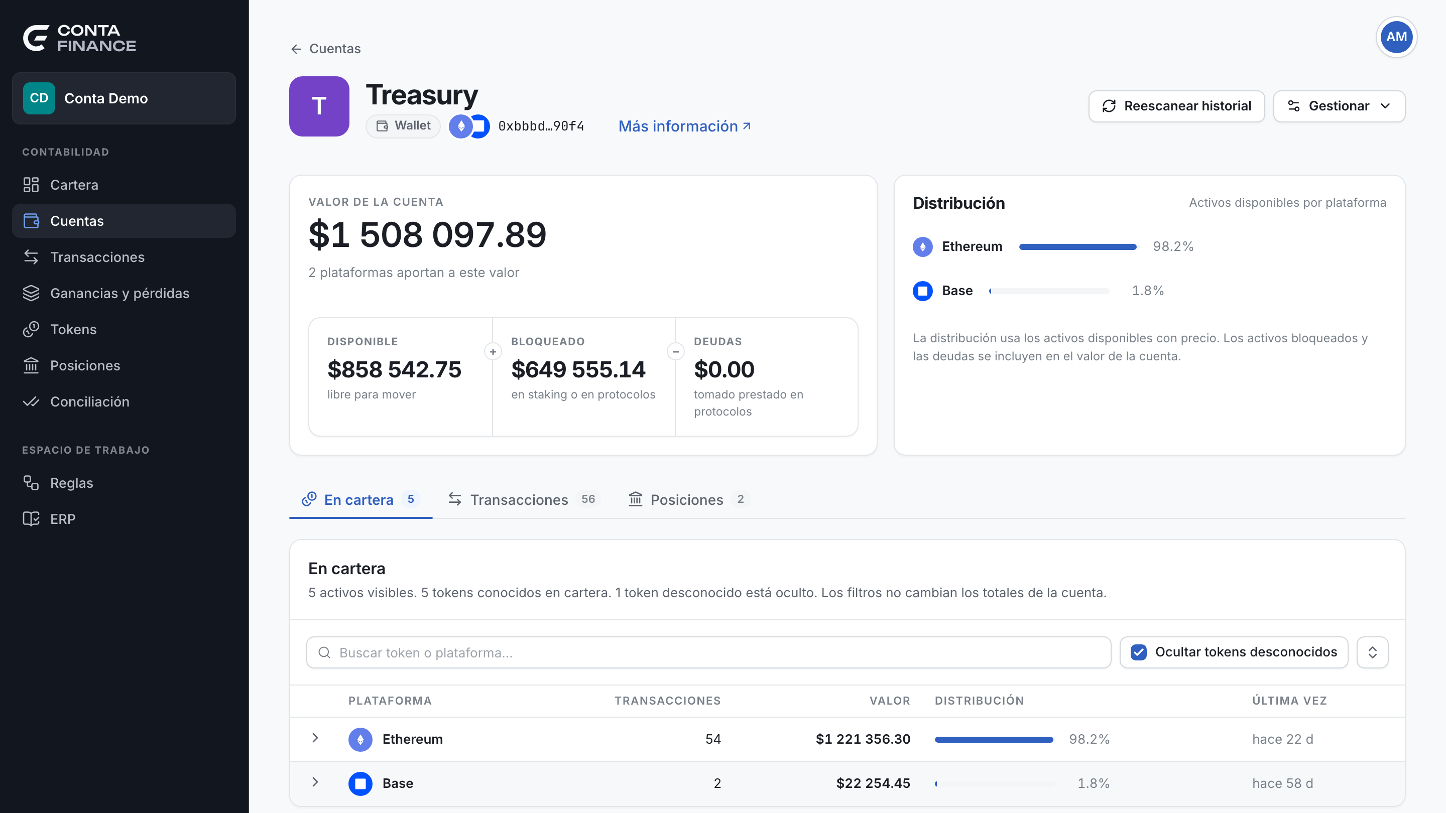
Task: Click the Base icon in the Distribución card
Action: [922, 291]
